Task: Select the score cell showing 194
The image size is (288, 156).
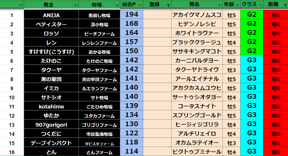Action: click(x=131, y=15)
